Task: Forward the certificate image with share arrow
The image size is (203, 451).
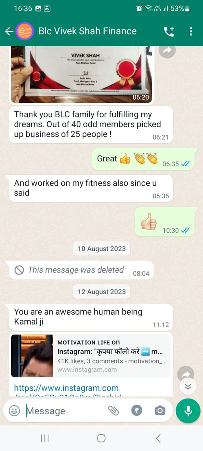Action: tap(167, 50)
